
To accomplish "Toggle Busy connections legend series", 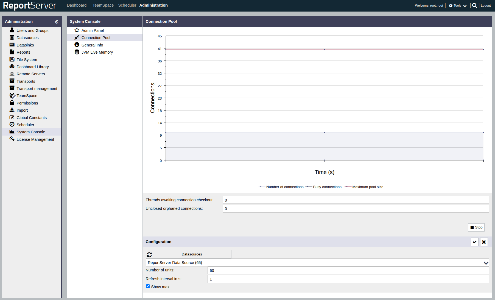I will click(327, 187).
